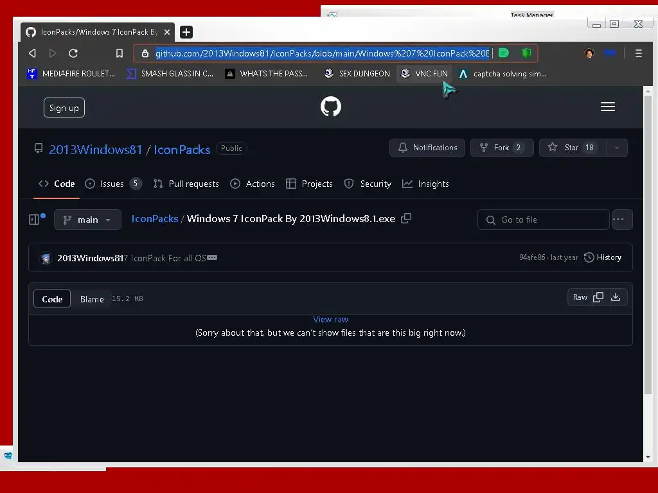
Task: Open a new tab with the plus button
Action: point(186,32)
